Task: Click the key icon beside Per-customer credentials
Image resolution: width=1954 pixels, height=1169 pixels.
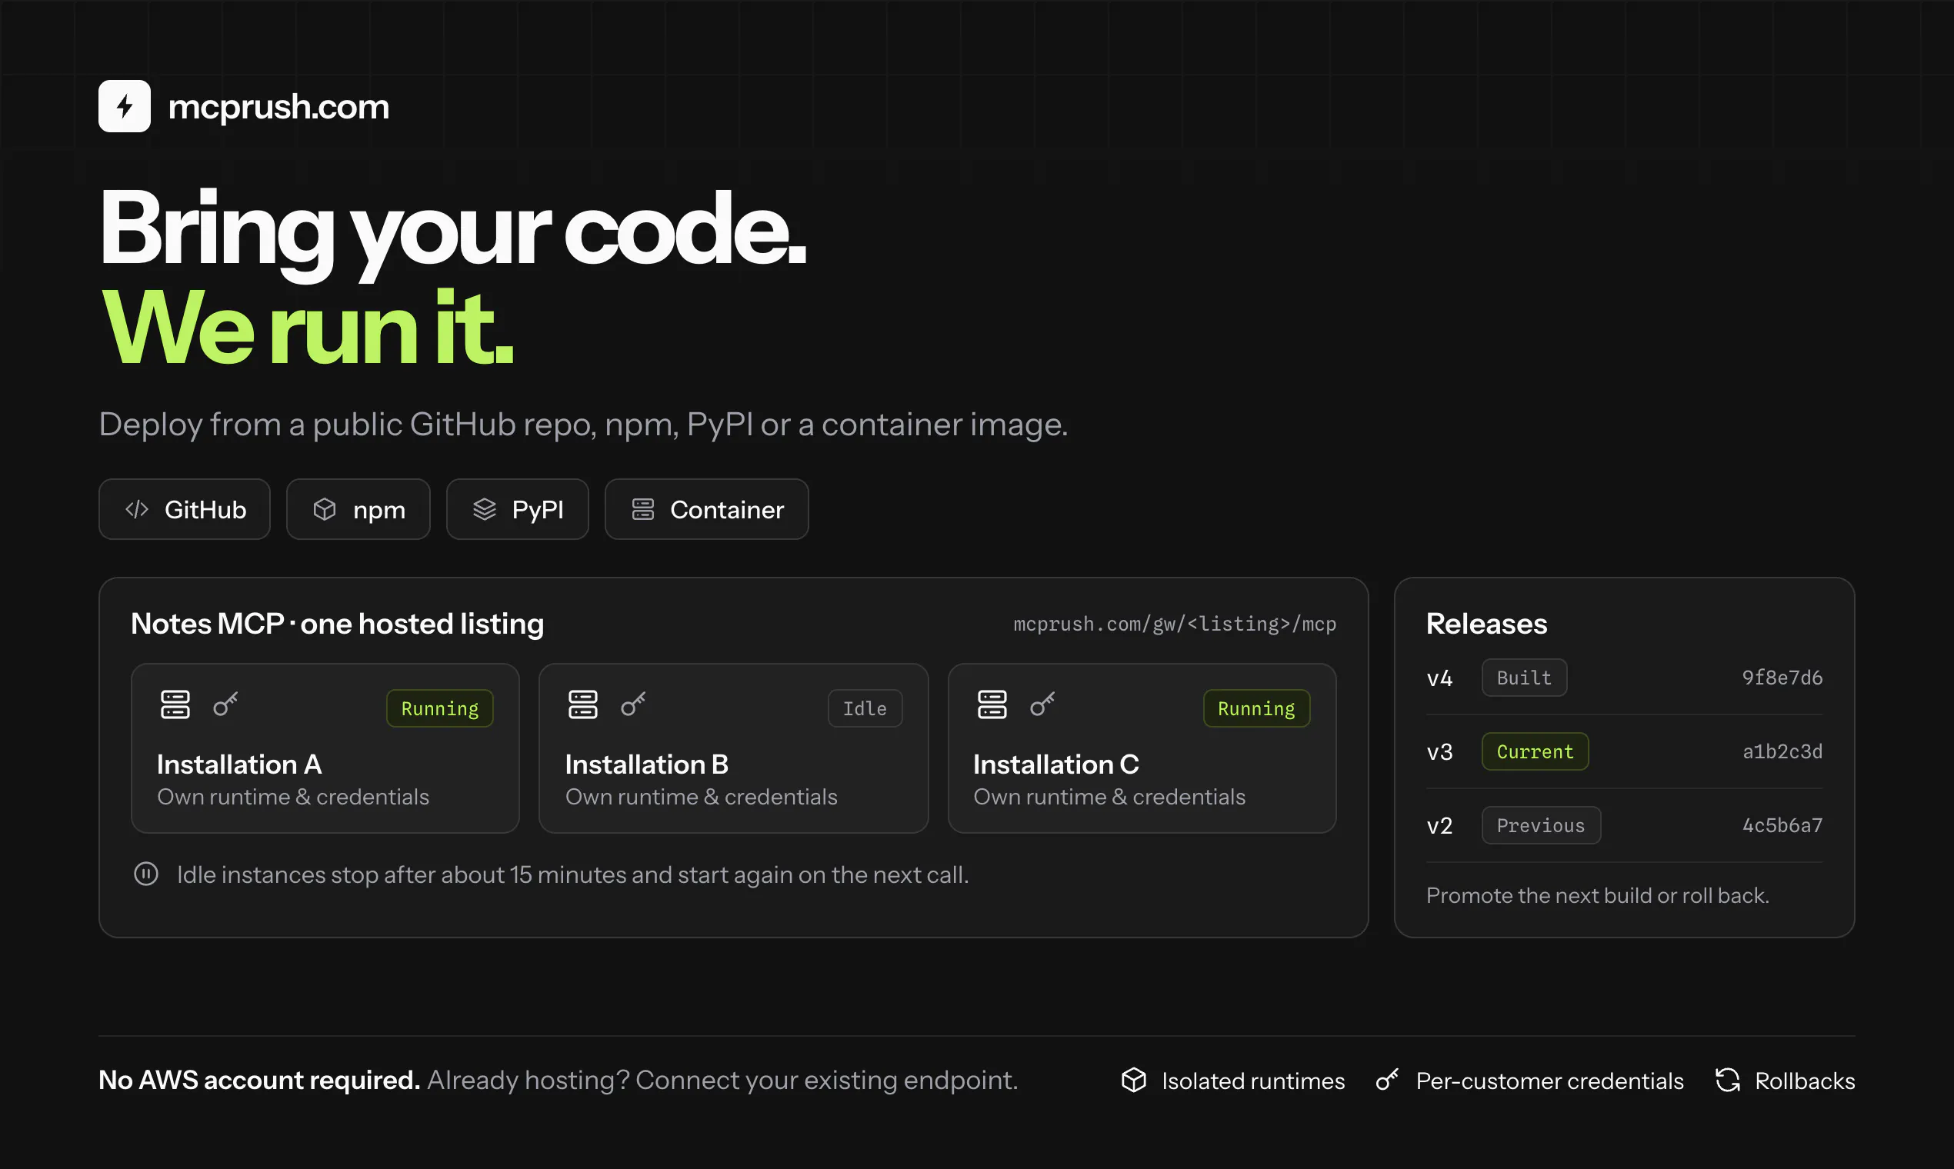Action: pos(1388,1080)
